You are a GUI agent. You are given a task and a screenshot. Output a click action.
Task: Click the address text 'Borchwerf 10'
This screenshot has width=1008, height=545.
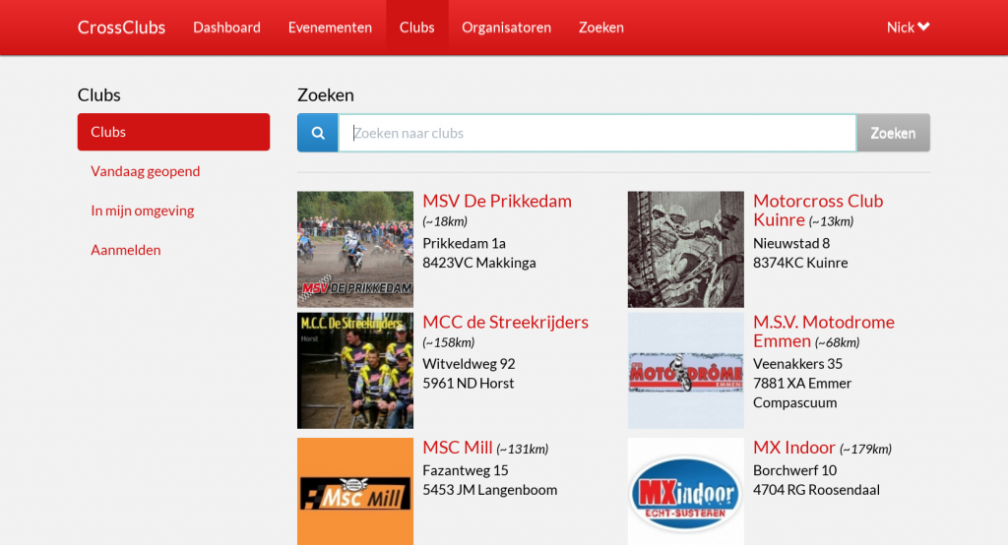coord(794,470)
